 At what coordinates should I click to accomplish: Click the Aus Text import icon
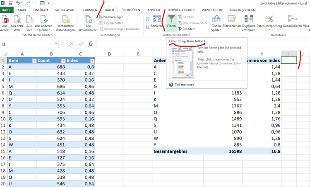[29, 23]
